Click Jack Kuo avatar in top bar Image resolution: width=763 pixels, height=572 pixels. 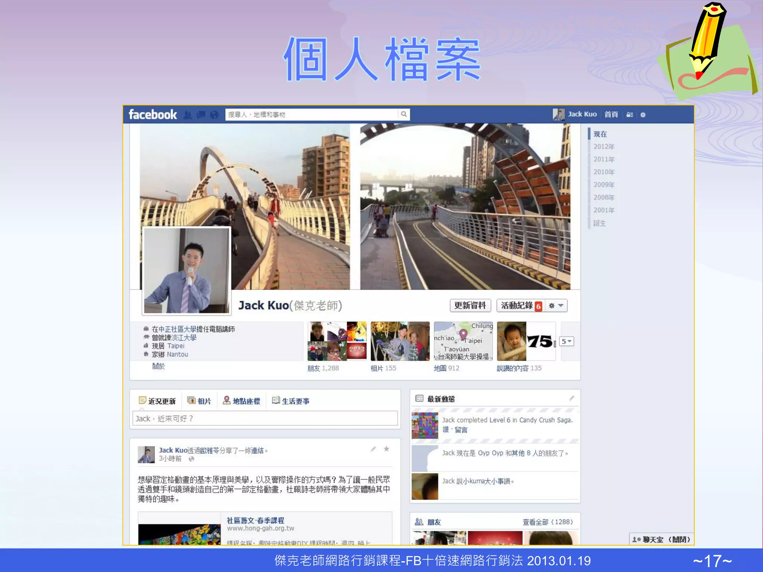[558, 114]
